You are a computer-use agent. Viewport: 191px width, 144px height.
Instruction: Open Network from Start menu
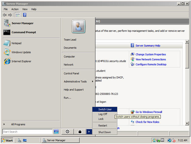coord(68,65)
